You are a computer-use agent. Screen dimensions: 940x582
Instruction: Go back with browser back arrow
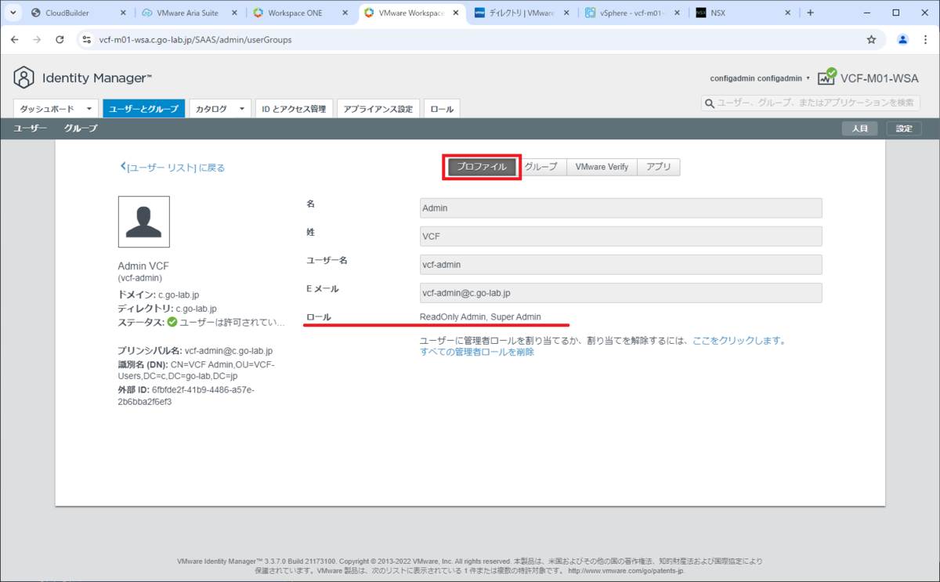pos(14,39)
